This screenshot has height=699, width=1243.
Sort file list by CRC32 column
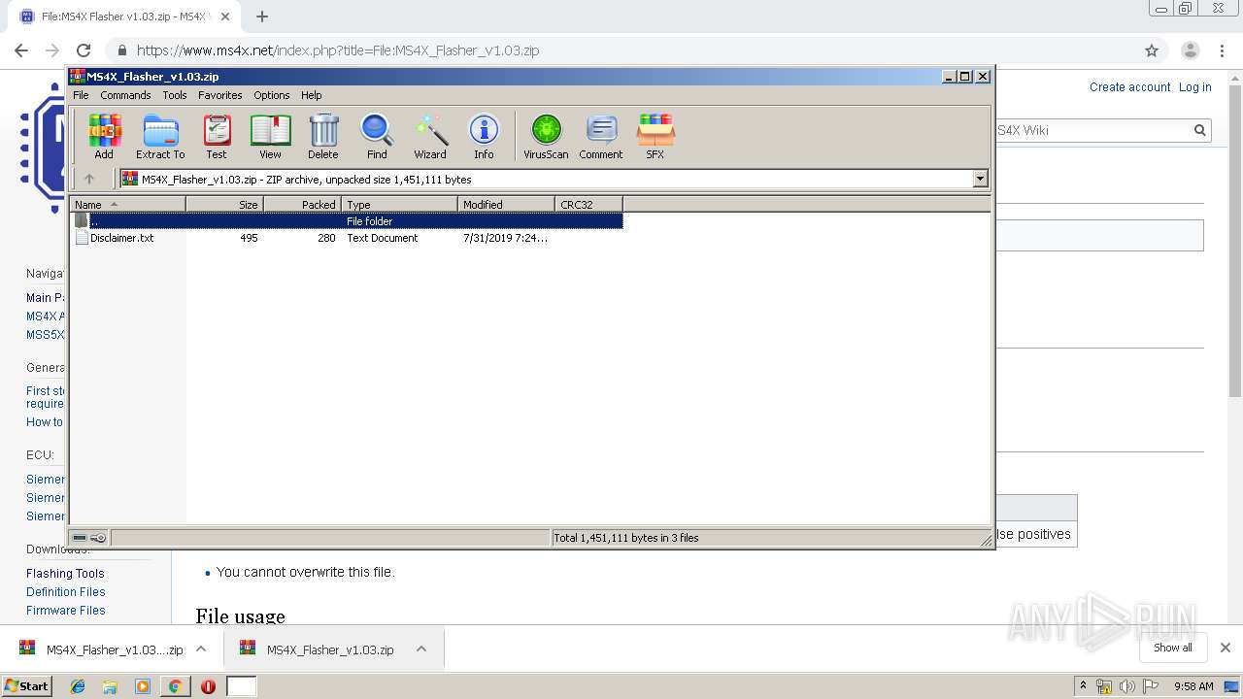click(x=588, y=204)
